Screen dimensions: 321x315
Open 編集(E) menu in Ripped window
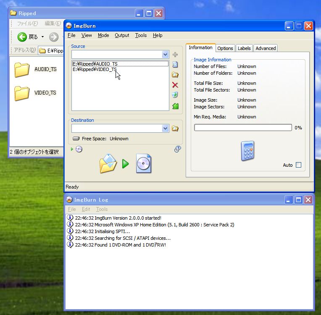(x=53, y=24)
